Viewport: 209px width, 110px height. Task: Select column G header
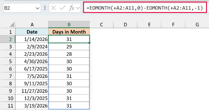coord(197,24)
